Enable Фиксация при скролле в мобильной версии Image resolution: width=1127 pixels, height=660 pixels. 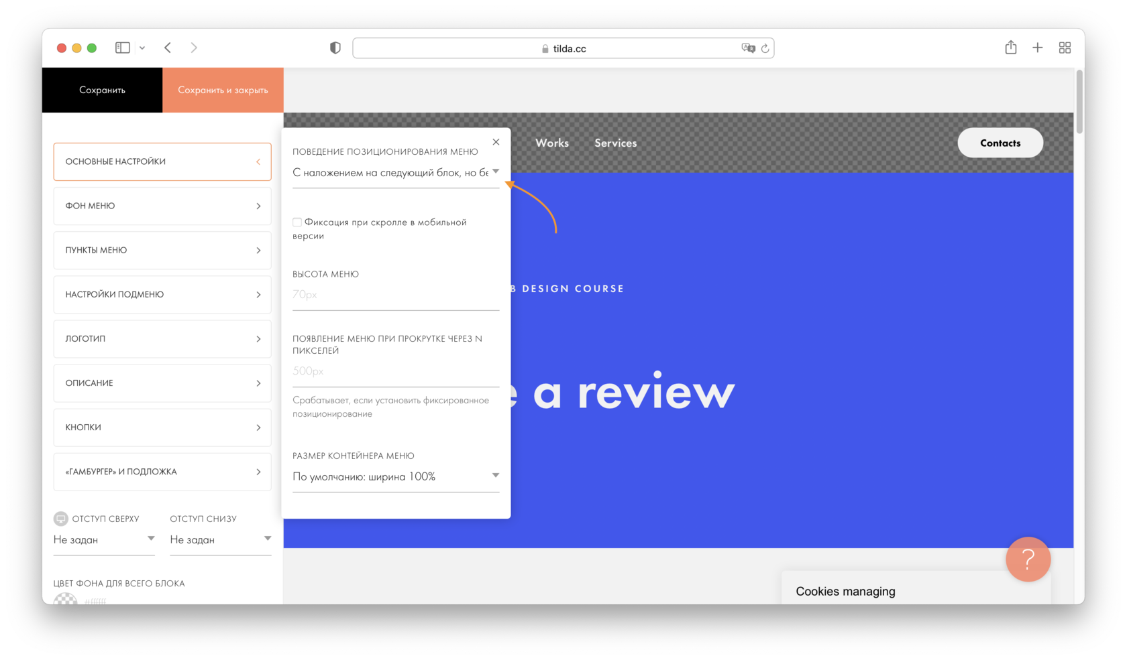297,222
